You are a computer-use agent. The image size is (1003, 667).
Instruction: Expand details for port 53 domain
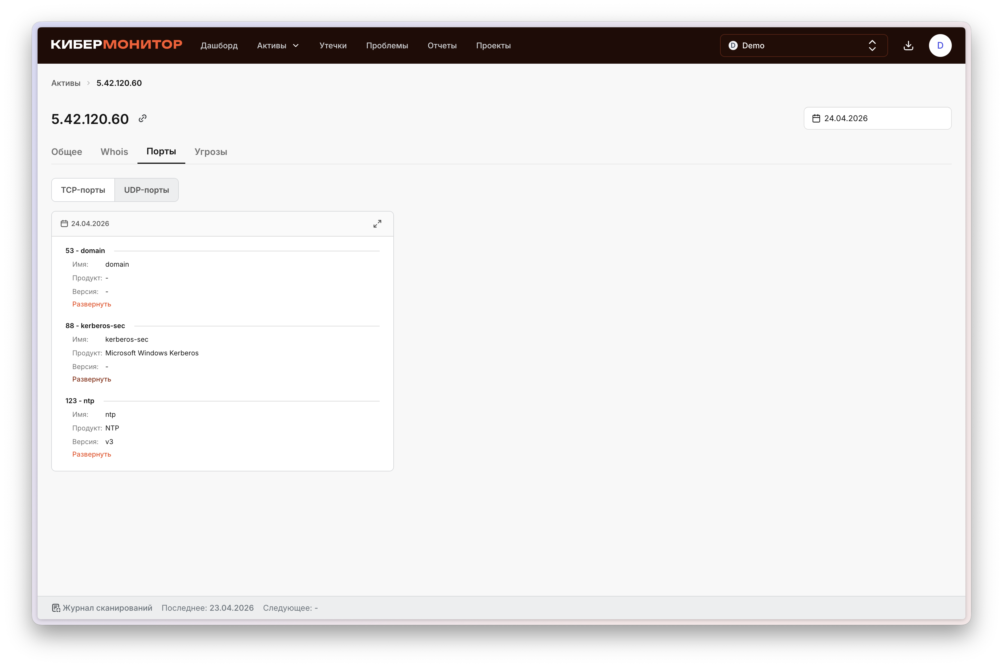click(92, 304)
